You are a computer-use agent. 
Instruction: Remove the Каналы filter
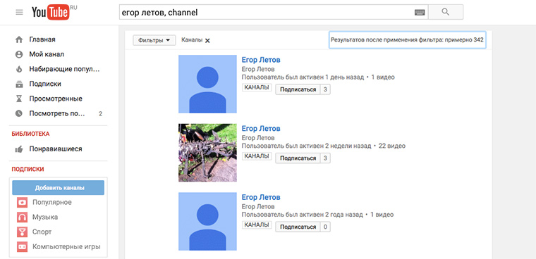[x=207, y=40]
